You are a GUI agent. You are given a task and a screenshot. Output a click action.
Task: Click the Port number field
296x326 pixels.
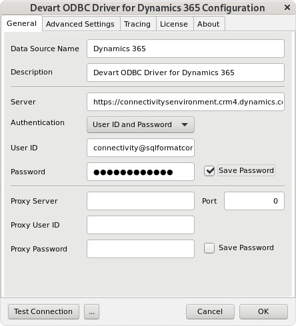pyautogui.click(x=254, y=201)
